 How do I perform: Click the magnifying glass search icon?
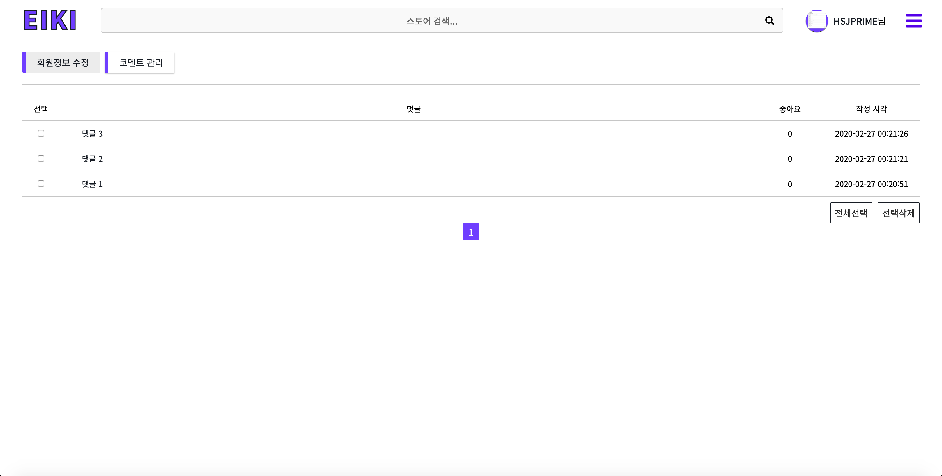coord(769,21)
